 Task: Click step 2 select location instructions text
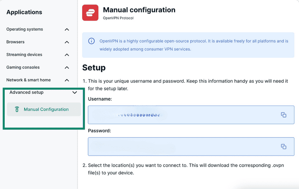pos(186,169)
